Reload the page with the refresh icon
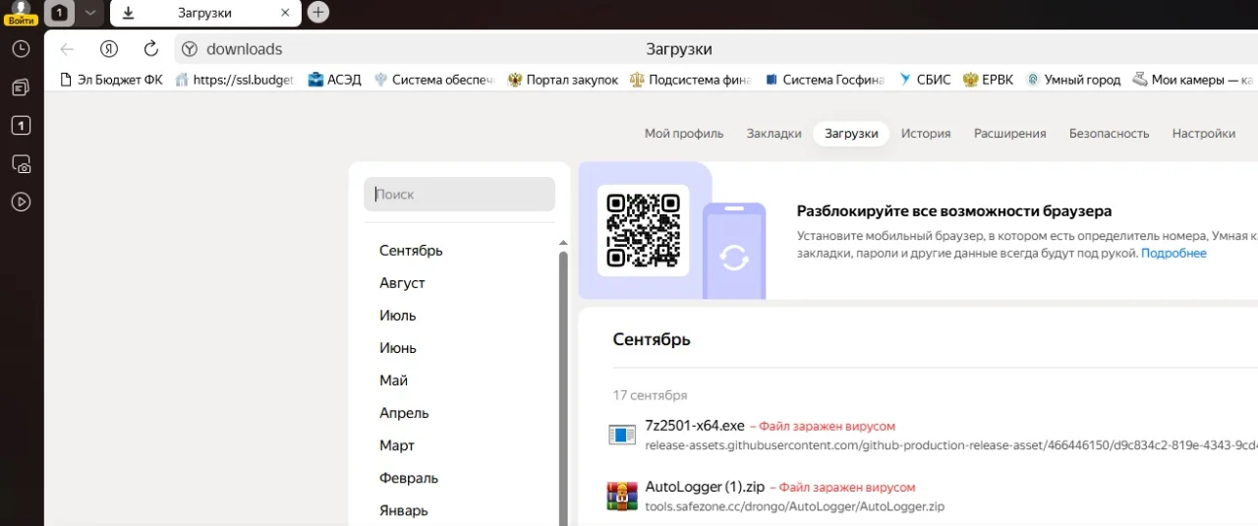 click(x=151, y=49)
